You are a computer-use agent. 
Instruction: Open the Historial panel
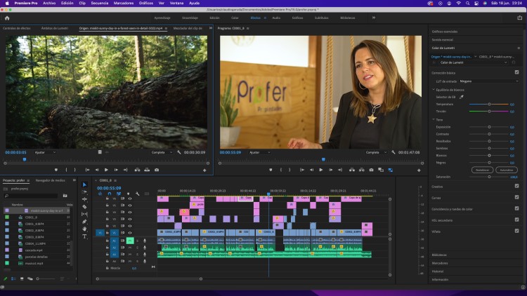point(438,271)
